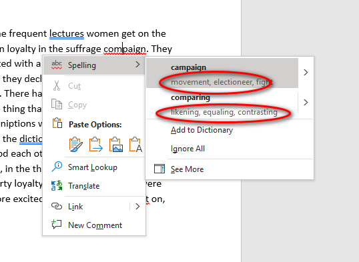Image resolution: width=359 pixels, height=262 pixels.
Task: Select the Keep Text Only paste icon
Action: (x=135, y=144)
